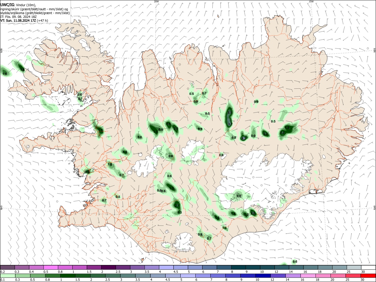The image size is (376, 282).
Task: Click the '15W' longitude label
Action: pos(311,1)
